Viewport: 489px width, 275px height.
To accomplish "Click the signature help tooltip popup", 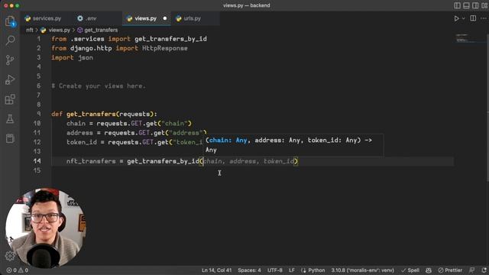I will [293, 145].
